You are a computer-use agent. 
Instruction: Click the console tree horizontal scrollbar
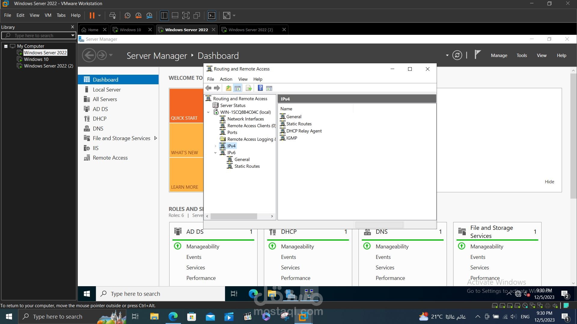point(240,216)
